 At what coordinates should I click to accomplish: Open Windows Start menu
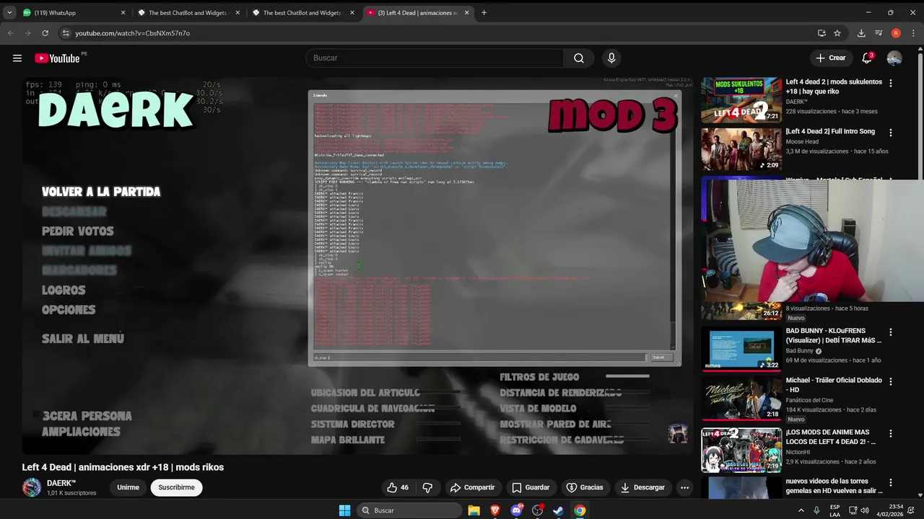point(345,510)
